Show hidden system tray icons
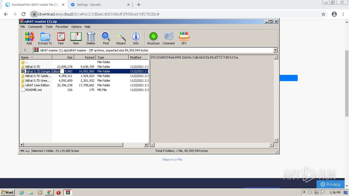349x196 pixels. point(304,192)
